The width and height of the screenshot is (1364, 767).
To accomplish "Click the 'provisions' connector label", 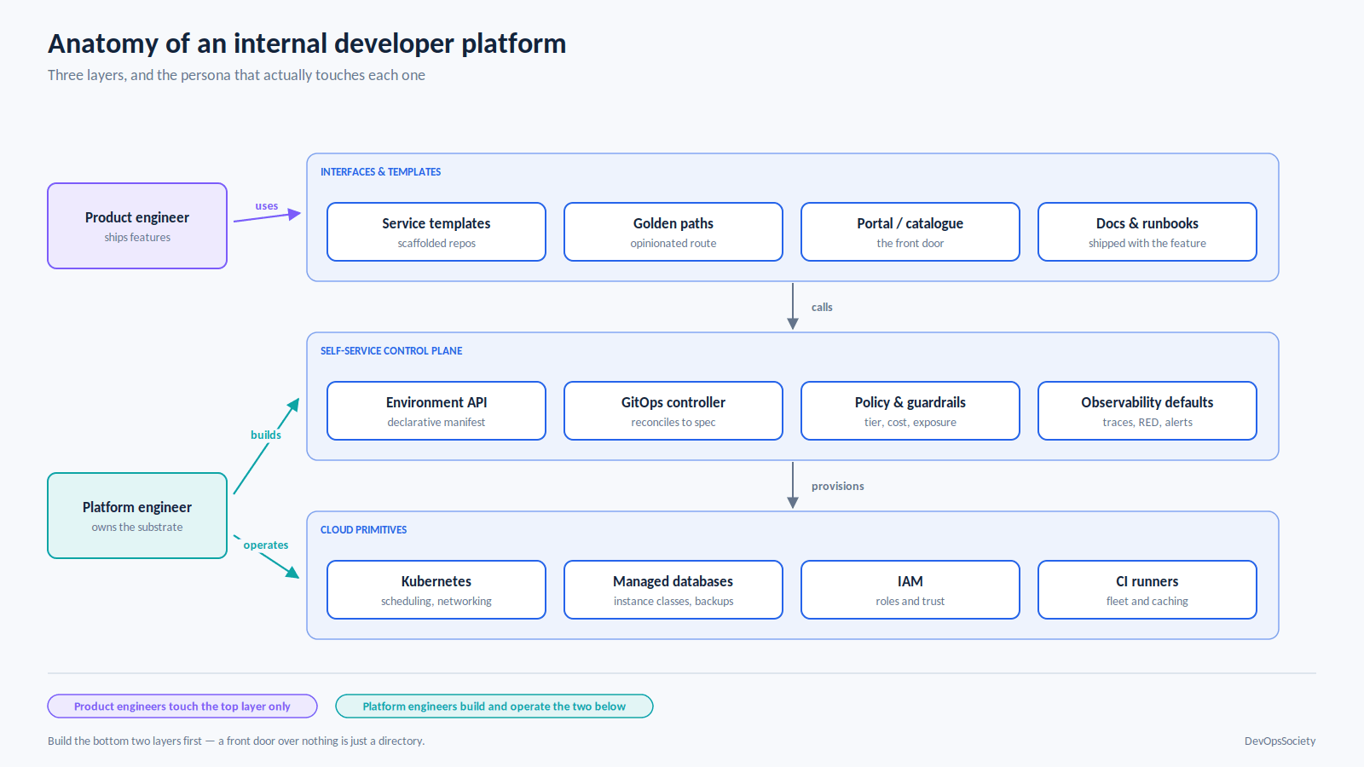I will [838, 487].
